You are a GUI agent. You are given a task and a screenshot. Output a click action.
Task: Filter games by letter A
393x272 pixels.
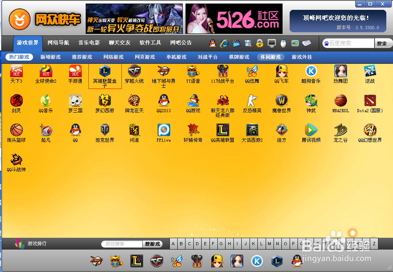173,244
